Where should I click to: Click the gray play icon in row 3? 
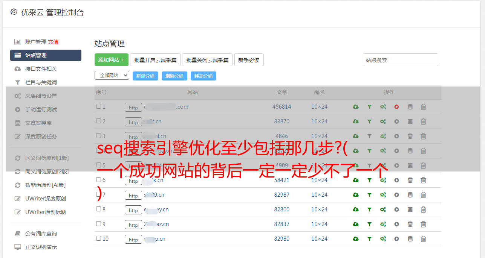click(x=396, y=136)
